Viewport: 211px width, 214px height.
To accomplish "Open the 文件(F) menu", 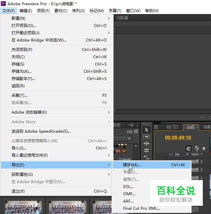I will [x=9, y=11].
